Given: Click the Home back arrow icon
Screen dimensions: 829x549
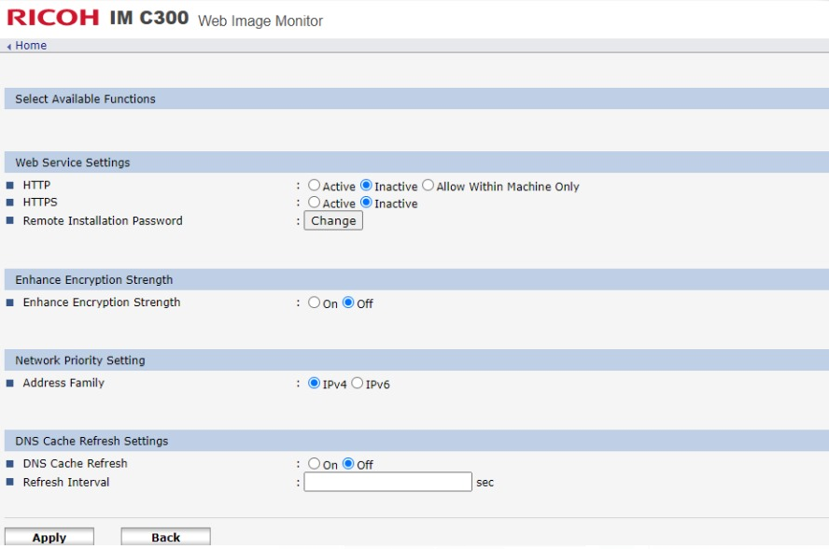Looking at the screenshot, I should tap(9, 47).
